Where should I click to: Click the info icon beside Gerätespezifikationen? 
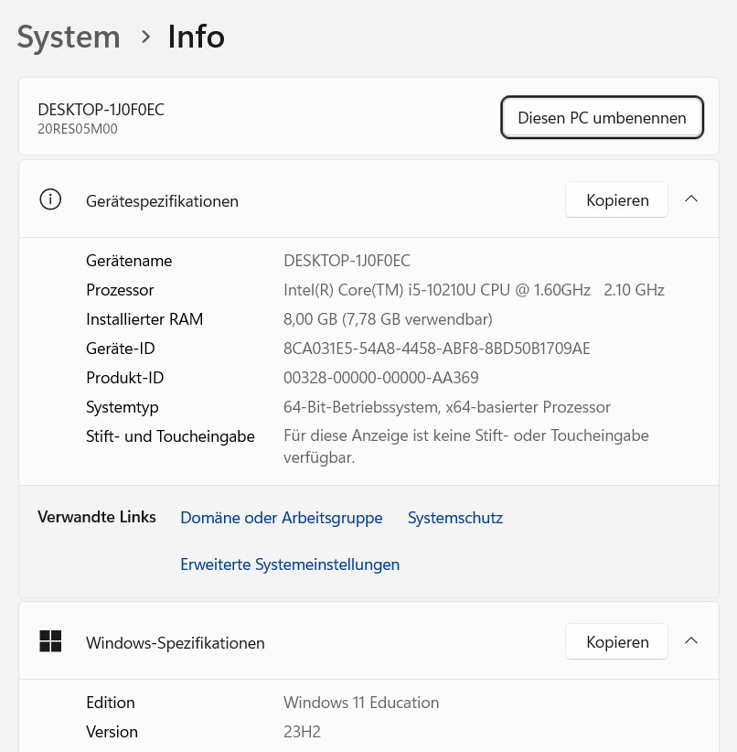click(x=50, y=199)
